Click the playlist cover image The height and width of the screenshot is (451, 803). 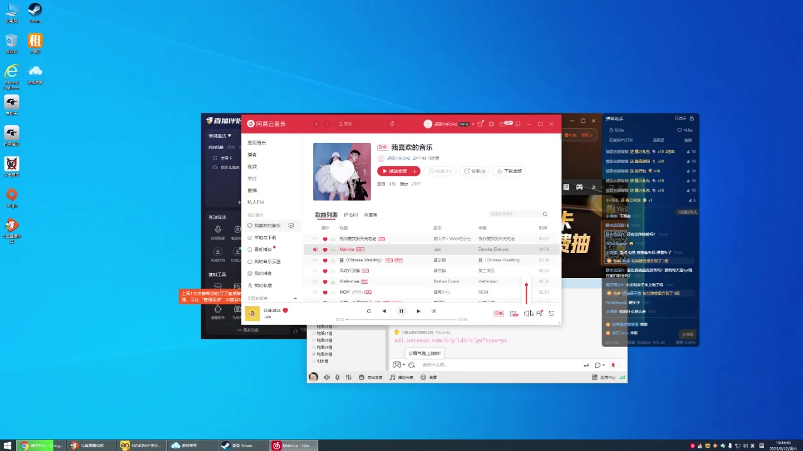pos(342,172)
